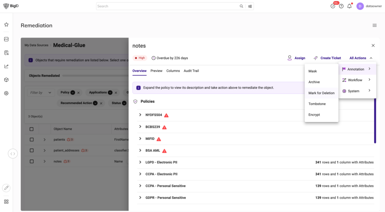Click the hamburger menu icon near Remediation
Screen dimensions: 385x212
[374, 26]
